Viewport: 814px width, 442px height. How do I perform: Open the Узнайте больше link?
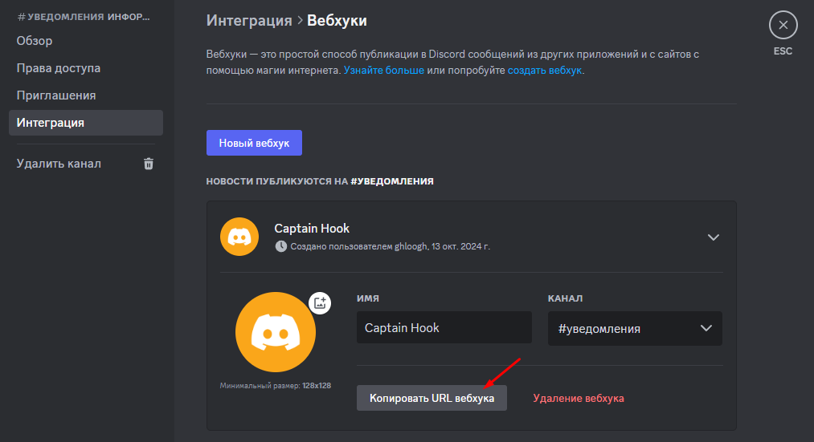point(383,70)
